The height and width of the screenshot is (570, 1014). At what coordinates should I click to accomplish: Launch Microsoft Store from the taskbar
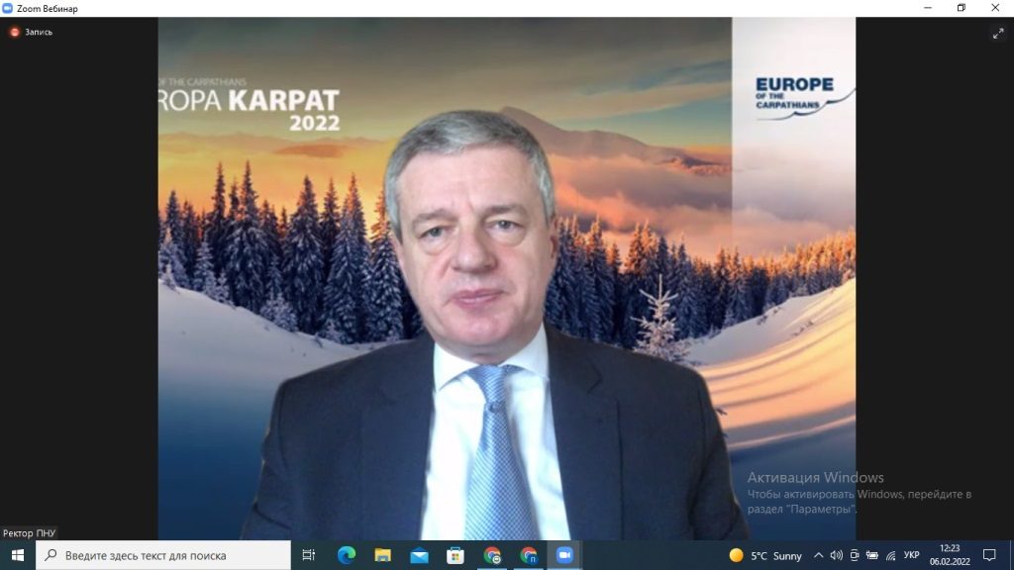[x=457, y=555]
